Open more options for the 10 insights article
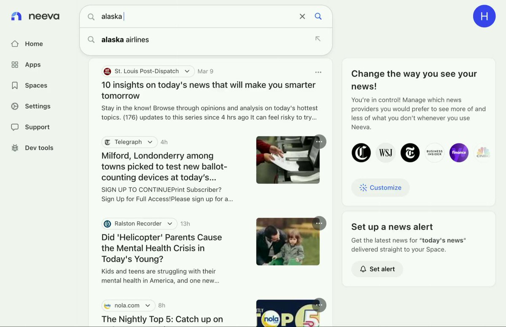This screenshot has width=506, height=327. 318,72
